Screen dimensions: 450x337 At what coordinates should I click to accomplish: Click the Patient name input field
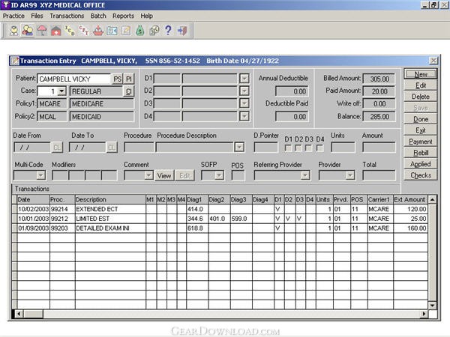[74, 79]
